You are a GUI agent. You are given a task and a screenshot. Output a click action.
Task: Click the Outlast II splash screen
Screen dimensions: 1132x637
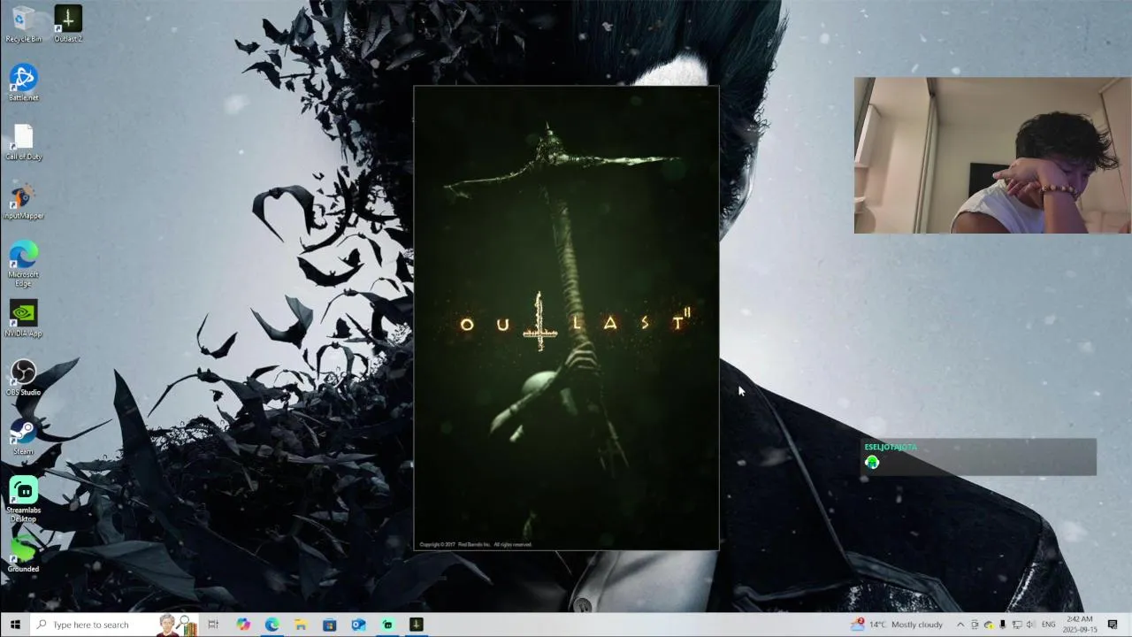566,318
